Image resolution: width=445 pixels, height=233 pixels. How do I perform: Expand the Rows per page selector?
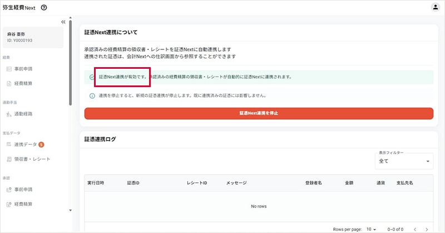coord(371,229)
